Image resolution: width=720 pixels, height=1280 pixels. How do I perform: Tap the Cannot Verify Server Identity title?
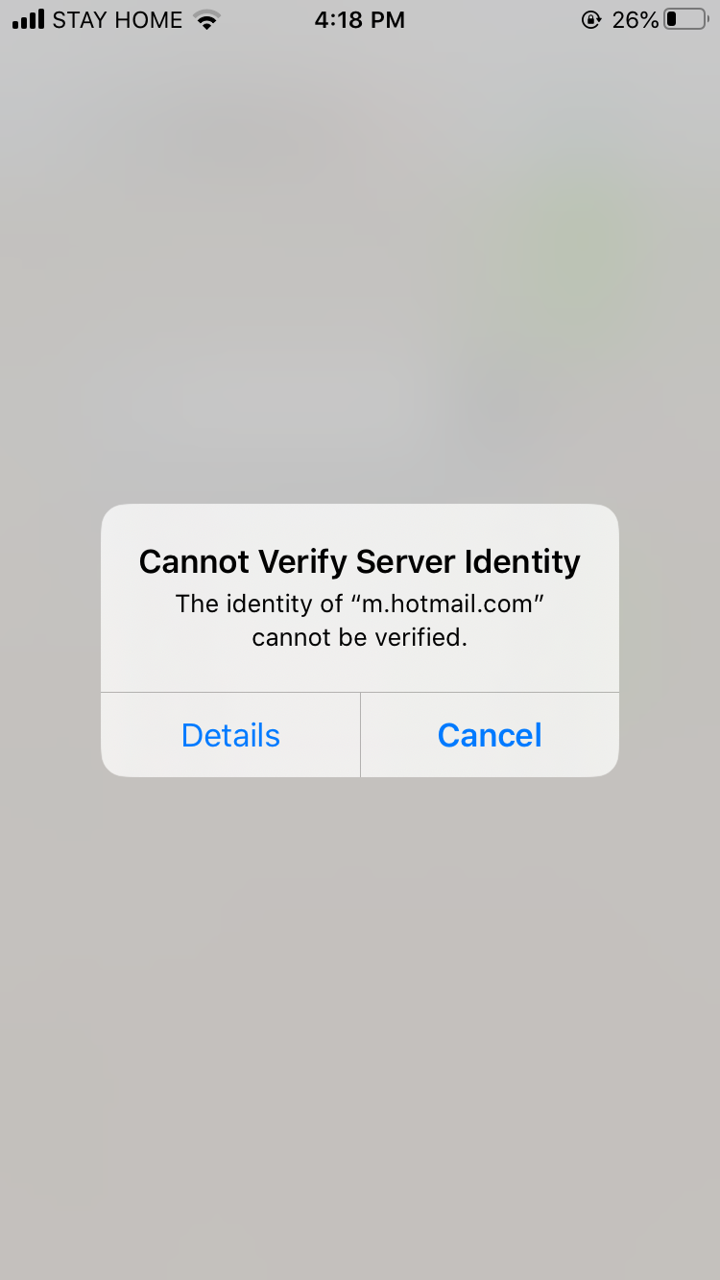(360, 561)
